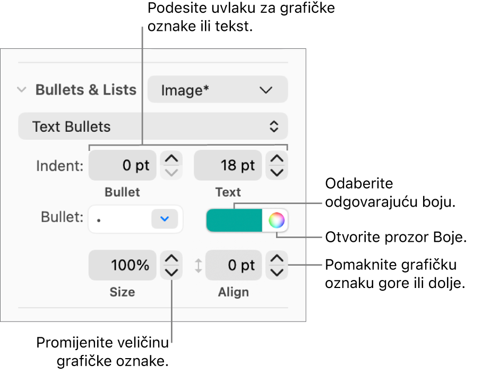Click the vertical double-arrow Align icon
Screen dimensions: 499x373
coord(199,265)
